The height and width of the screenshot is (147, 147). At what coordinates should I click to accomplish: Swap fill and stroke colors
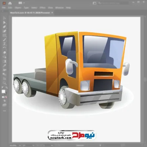[7, 88]
